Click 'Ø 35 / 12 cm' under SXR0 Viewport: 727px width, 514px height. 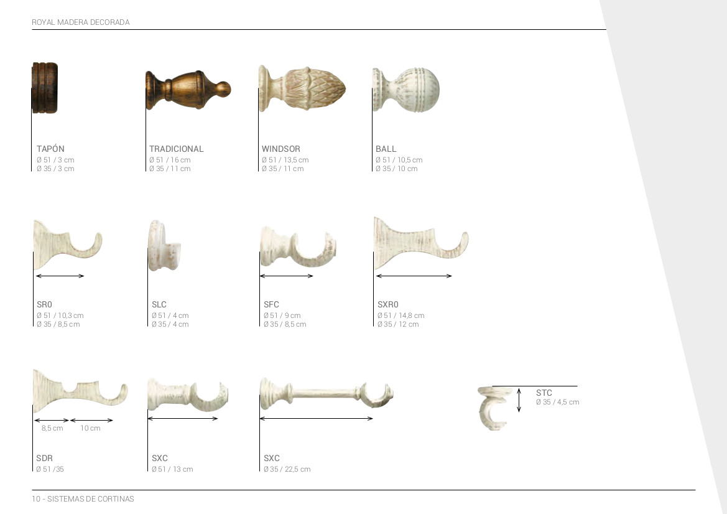[x=398, y=324]
